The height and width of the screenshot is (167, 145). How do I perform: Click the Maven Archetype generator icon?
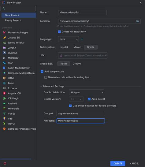(4, 32)
